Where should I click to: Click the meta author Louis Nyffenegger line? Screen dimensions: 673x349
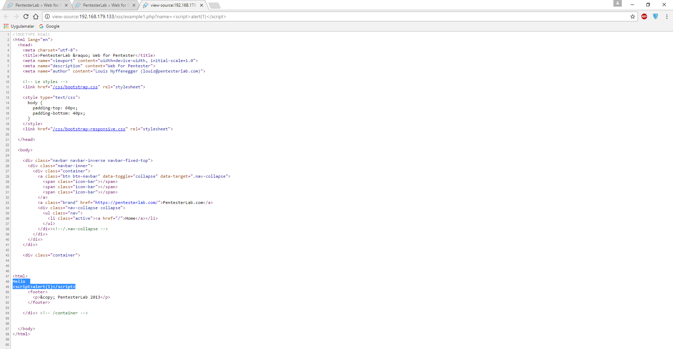pyautogui.click(x=114, y=71)
